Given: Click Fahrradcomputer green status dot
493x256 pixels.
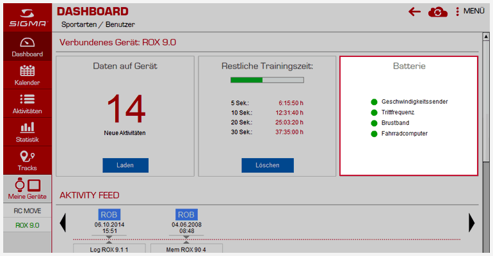Looking at the screenshot, I should [x=374, y=134].
